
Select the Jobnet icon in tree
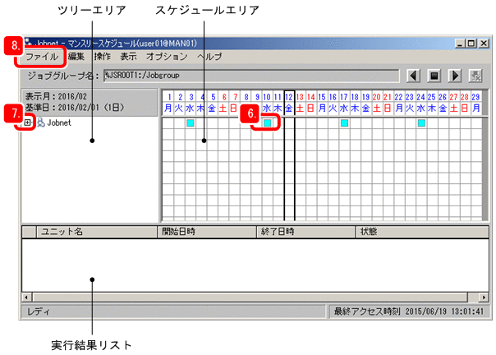41,122
